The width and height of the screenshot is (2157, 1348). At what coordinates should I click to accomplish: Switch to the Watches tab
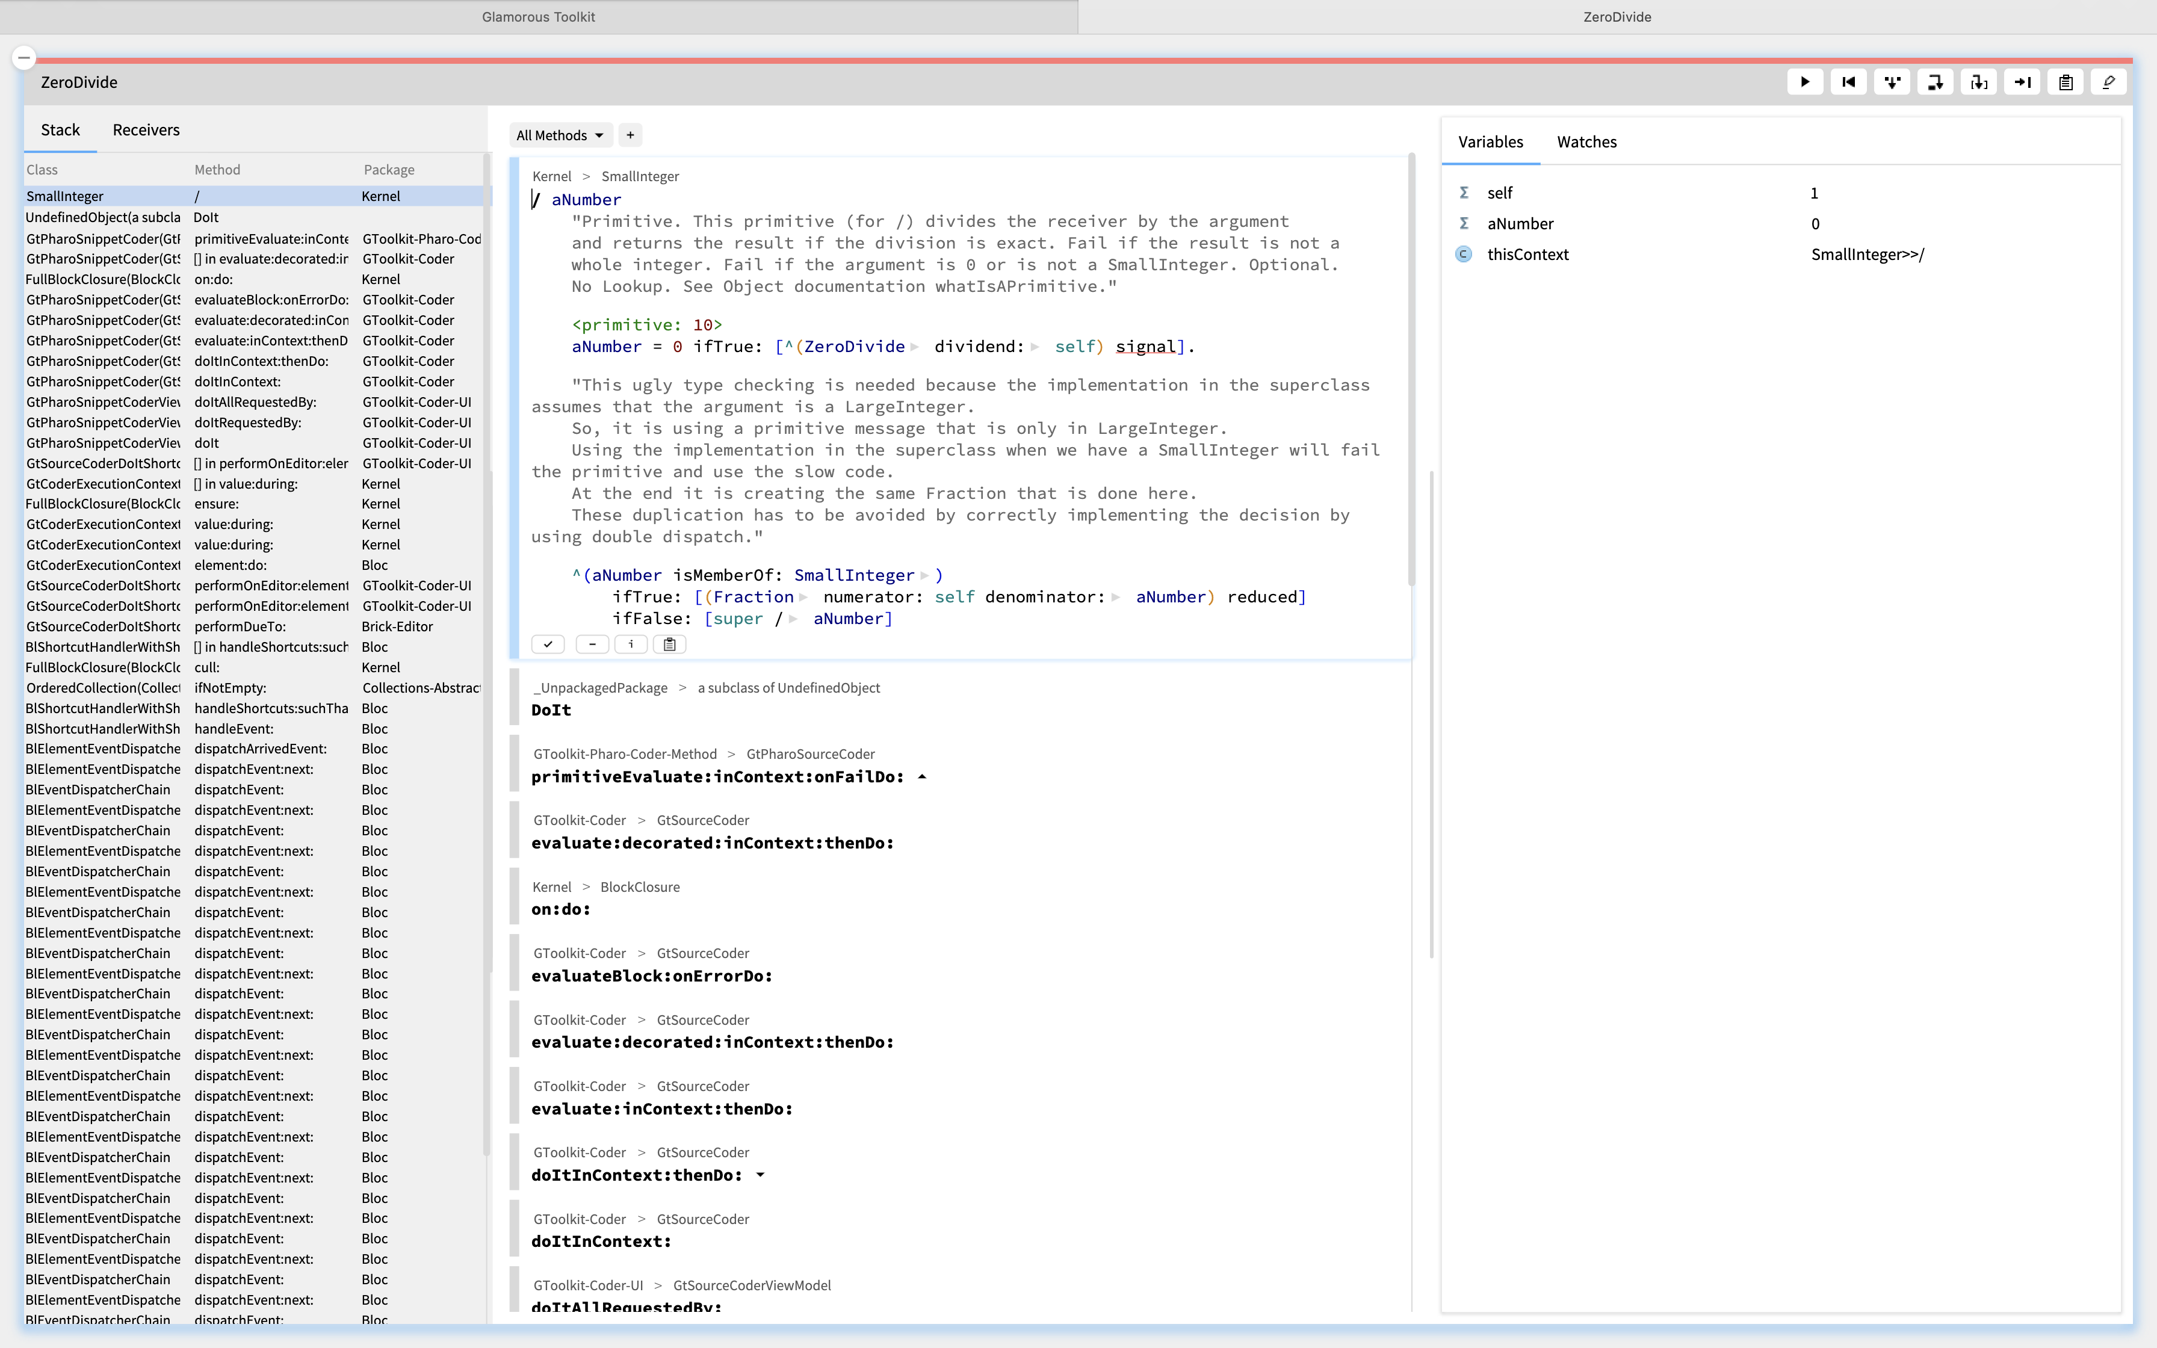pyautogui.click(x=1586, y=142)
